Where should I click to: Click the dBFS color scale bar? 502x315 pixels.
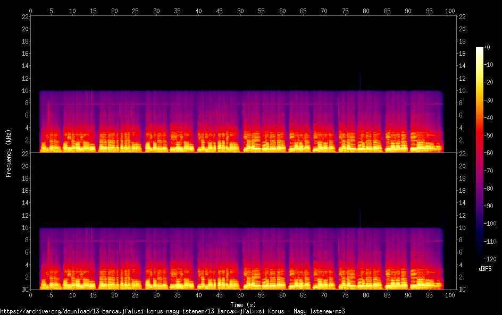point(479,153)
